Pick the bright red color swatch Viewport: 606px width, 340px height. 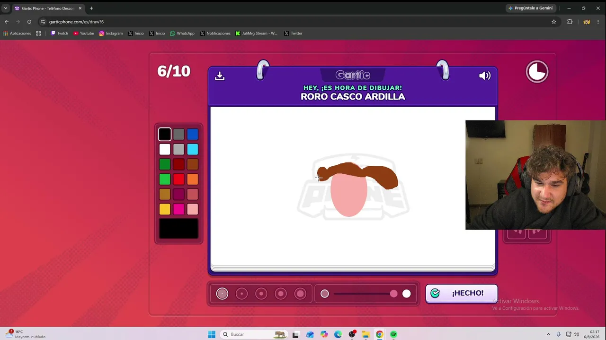click(178, 179)
